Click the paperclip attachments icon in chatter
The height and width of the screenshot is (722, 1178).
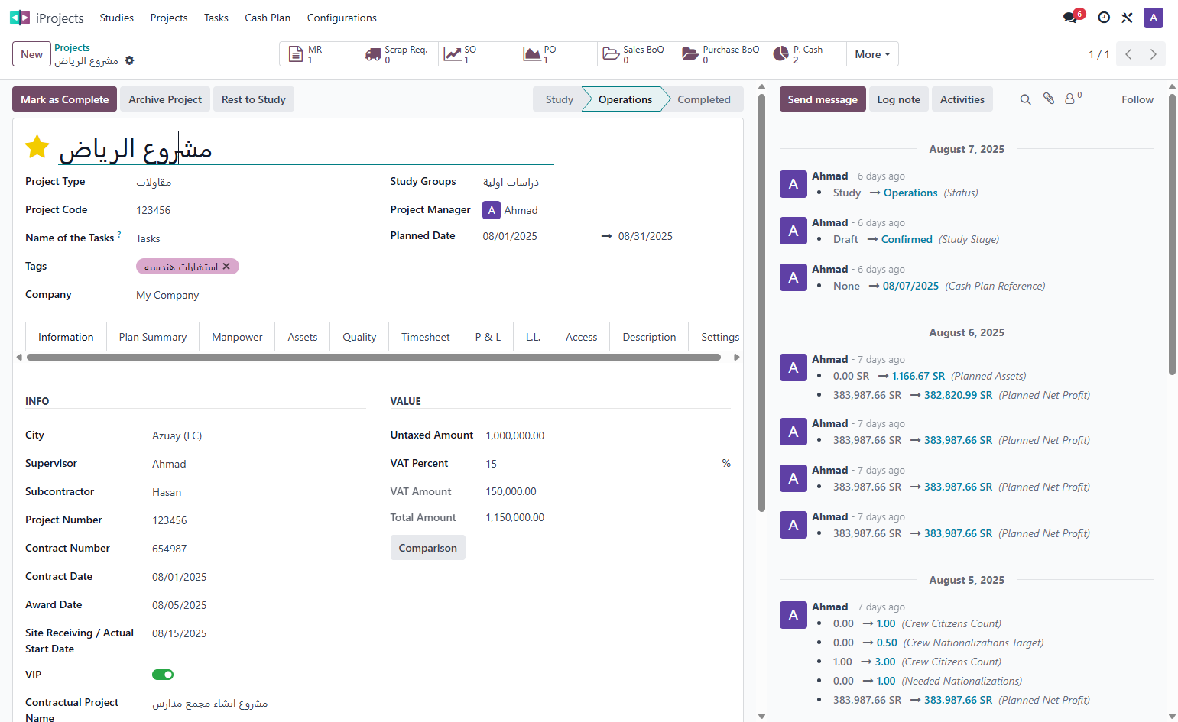click(x=1049, y=99)
